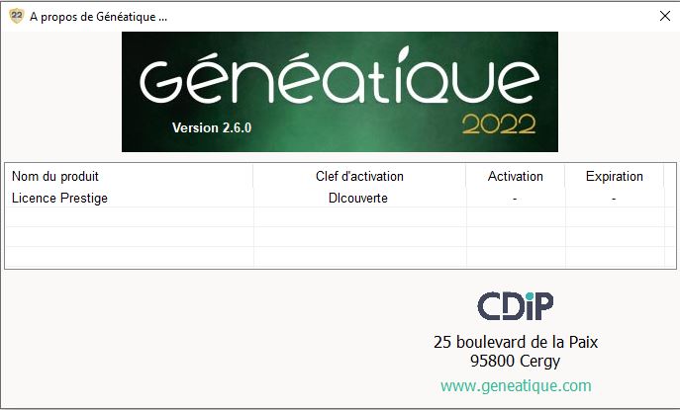Click the dash in Licence Prestige Activation cell
Screen dimensions: 680x410
(515, 199)
